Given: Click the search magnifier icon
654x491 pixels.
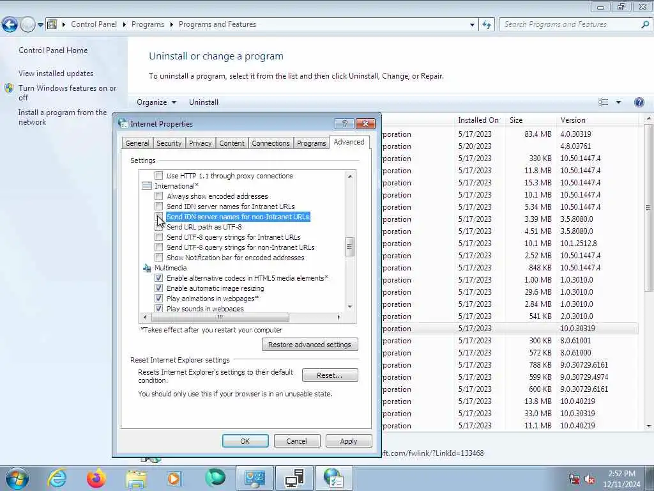Looking at the screenshot, I should (x=645, y=24).
